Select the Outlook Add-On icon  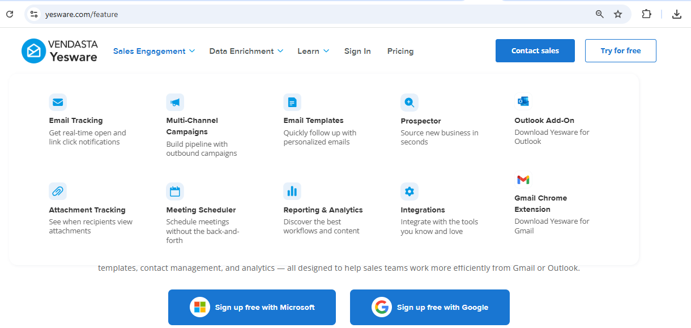[x=523, y=101]
